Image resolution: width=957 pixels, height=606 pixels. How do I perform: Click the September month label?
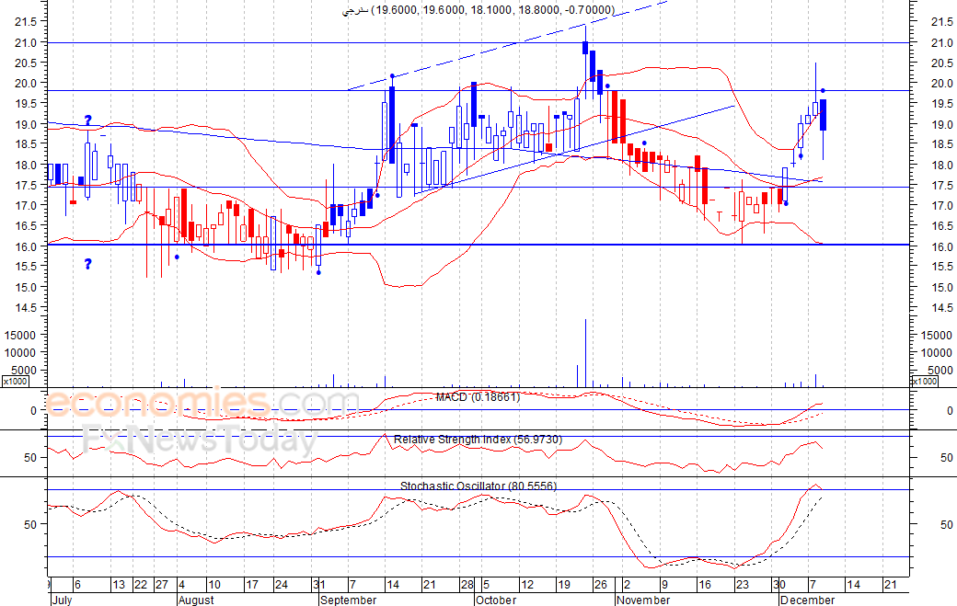click(348, 600)
